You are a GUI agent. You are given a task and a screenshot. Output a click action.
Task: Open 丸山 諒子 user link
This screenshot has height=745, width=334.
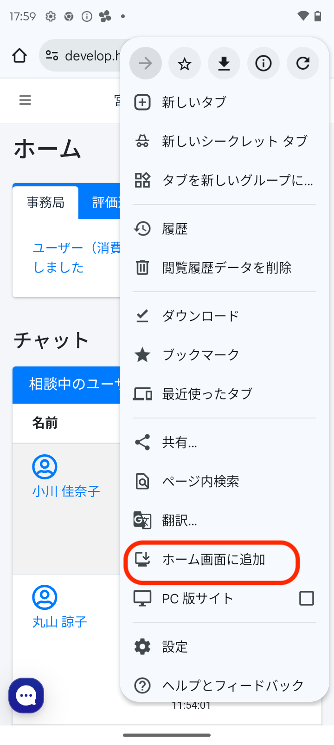click(60, 621)
